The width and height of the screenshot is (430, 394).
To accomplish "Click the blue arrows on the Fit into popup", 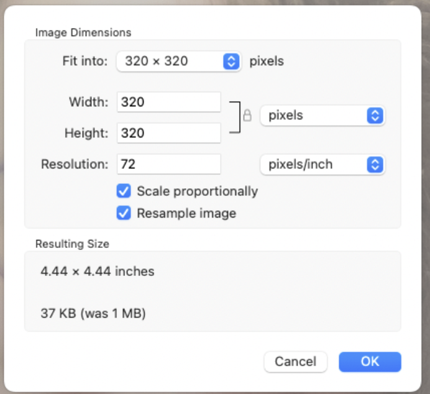I will click(x=231, y=62).
